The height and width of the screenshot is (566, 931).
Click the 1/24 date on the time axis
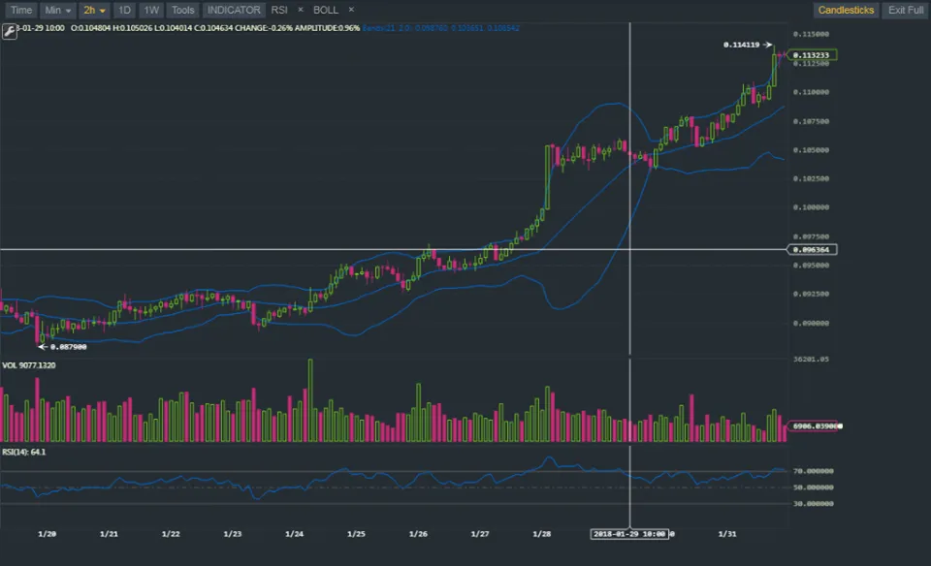coord(295,534)
